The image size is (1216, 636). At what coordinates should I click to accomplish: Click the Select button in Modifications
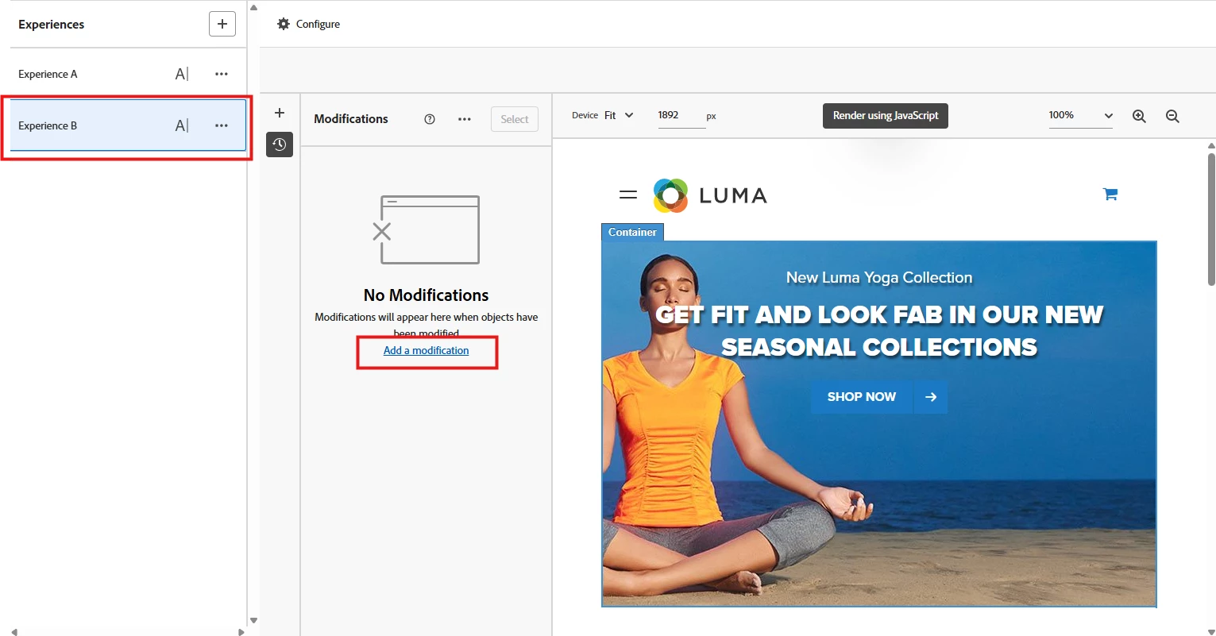[515, 119]
